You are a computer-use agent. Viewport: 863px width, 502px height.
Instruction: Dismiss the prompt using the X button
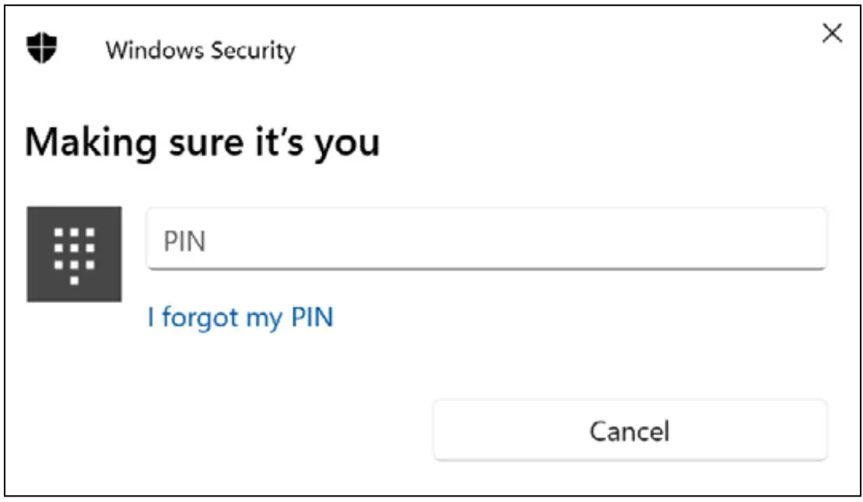(x=832, y=33)
